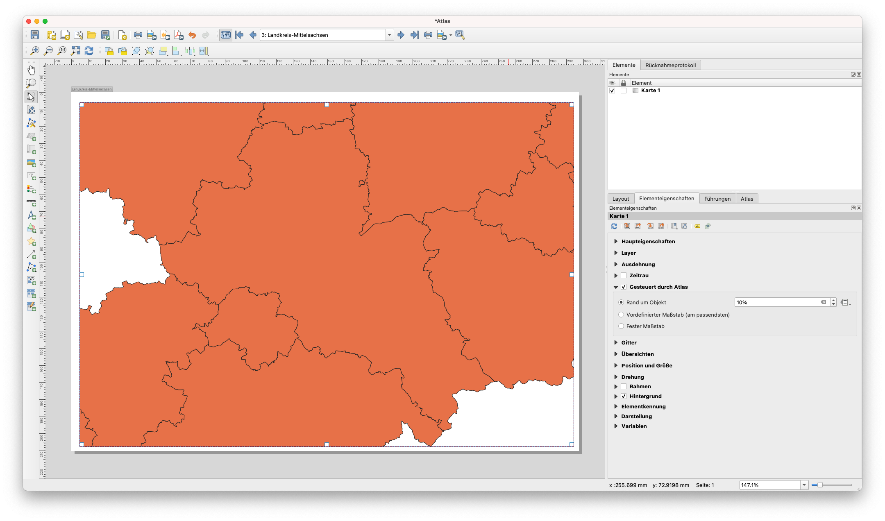Expand Position und Größe section
The width and height of the screenshot is (885, 521).
coord(616,365)
